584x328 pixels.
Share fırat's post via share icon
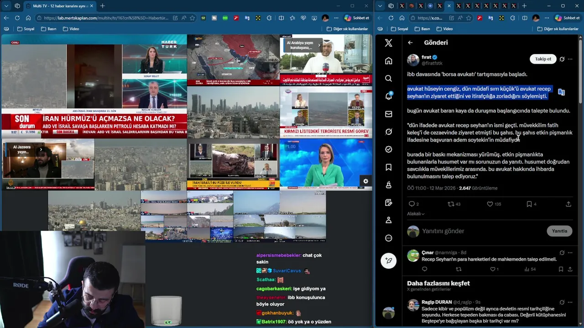568,204
